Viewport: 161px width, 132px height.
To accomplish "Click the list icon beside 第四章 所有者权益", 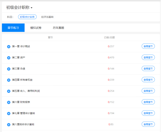I will (9, 80).
